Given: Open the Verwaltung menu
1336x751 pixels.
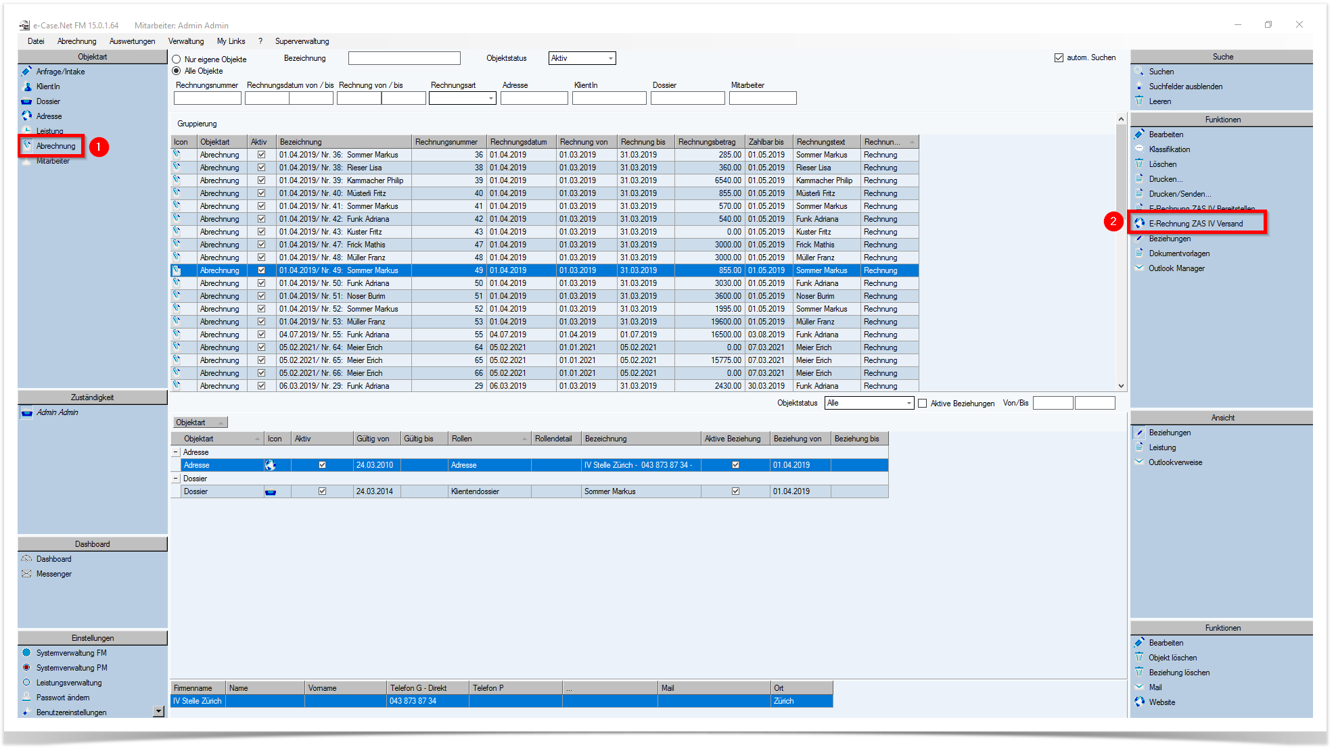Looking at the screenshot, I should pyautogui.click(x=186, y=41).
